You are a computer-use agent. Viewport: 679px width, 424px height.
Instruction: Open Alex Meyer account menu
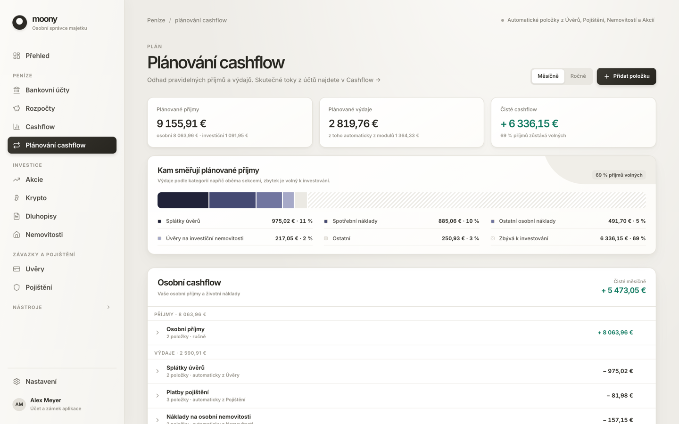point(62,404)
